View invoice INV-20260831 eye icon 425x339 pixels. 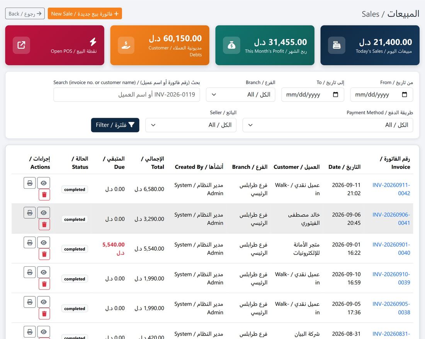44,332
